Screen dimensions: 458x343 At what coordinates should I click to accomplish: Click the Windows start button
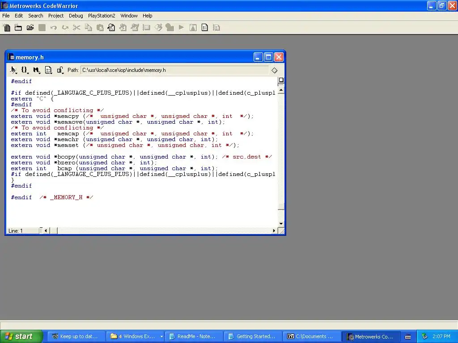pyautogui.click(x=21, y=337)
